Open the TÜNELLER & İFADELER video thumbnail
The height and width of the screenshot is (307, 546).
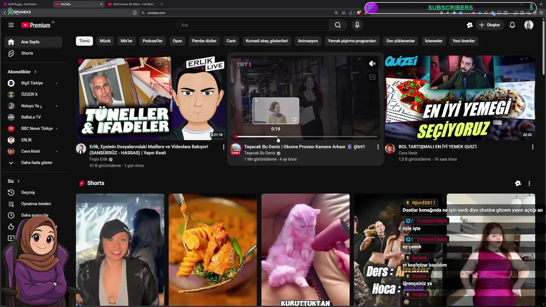click(151, 98)
